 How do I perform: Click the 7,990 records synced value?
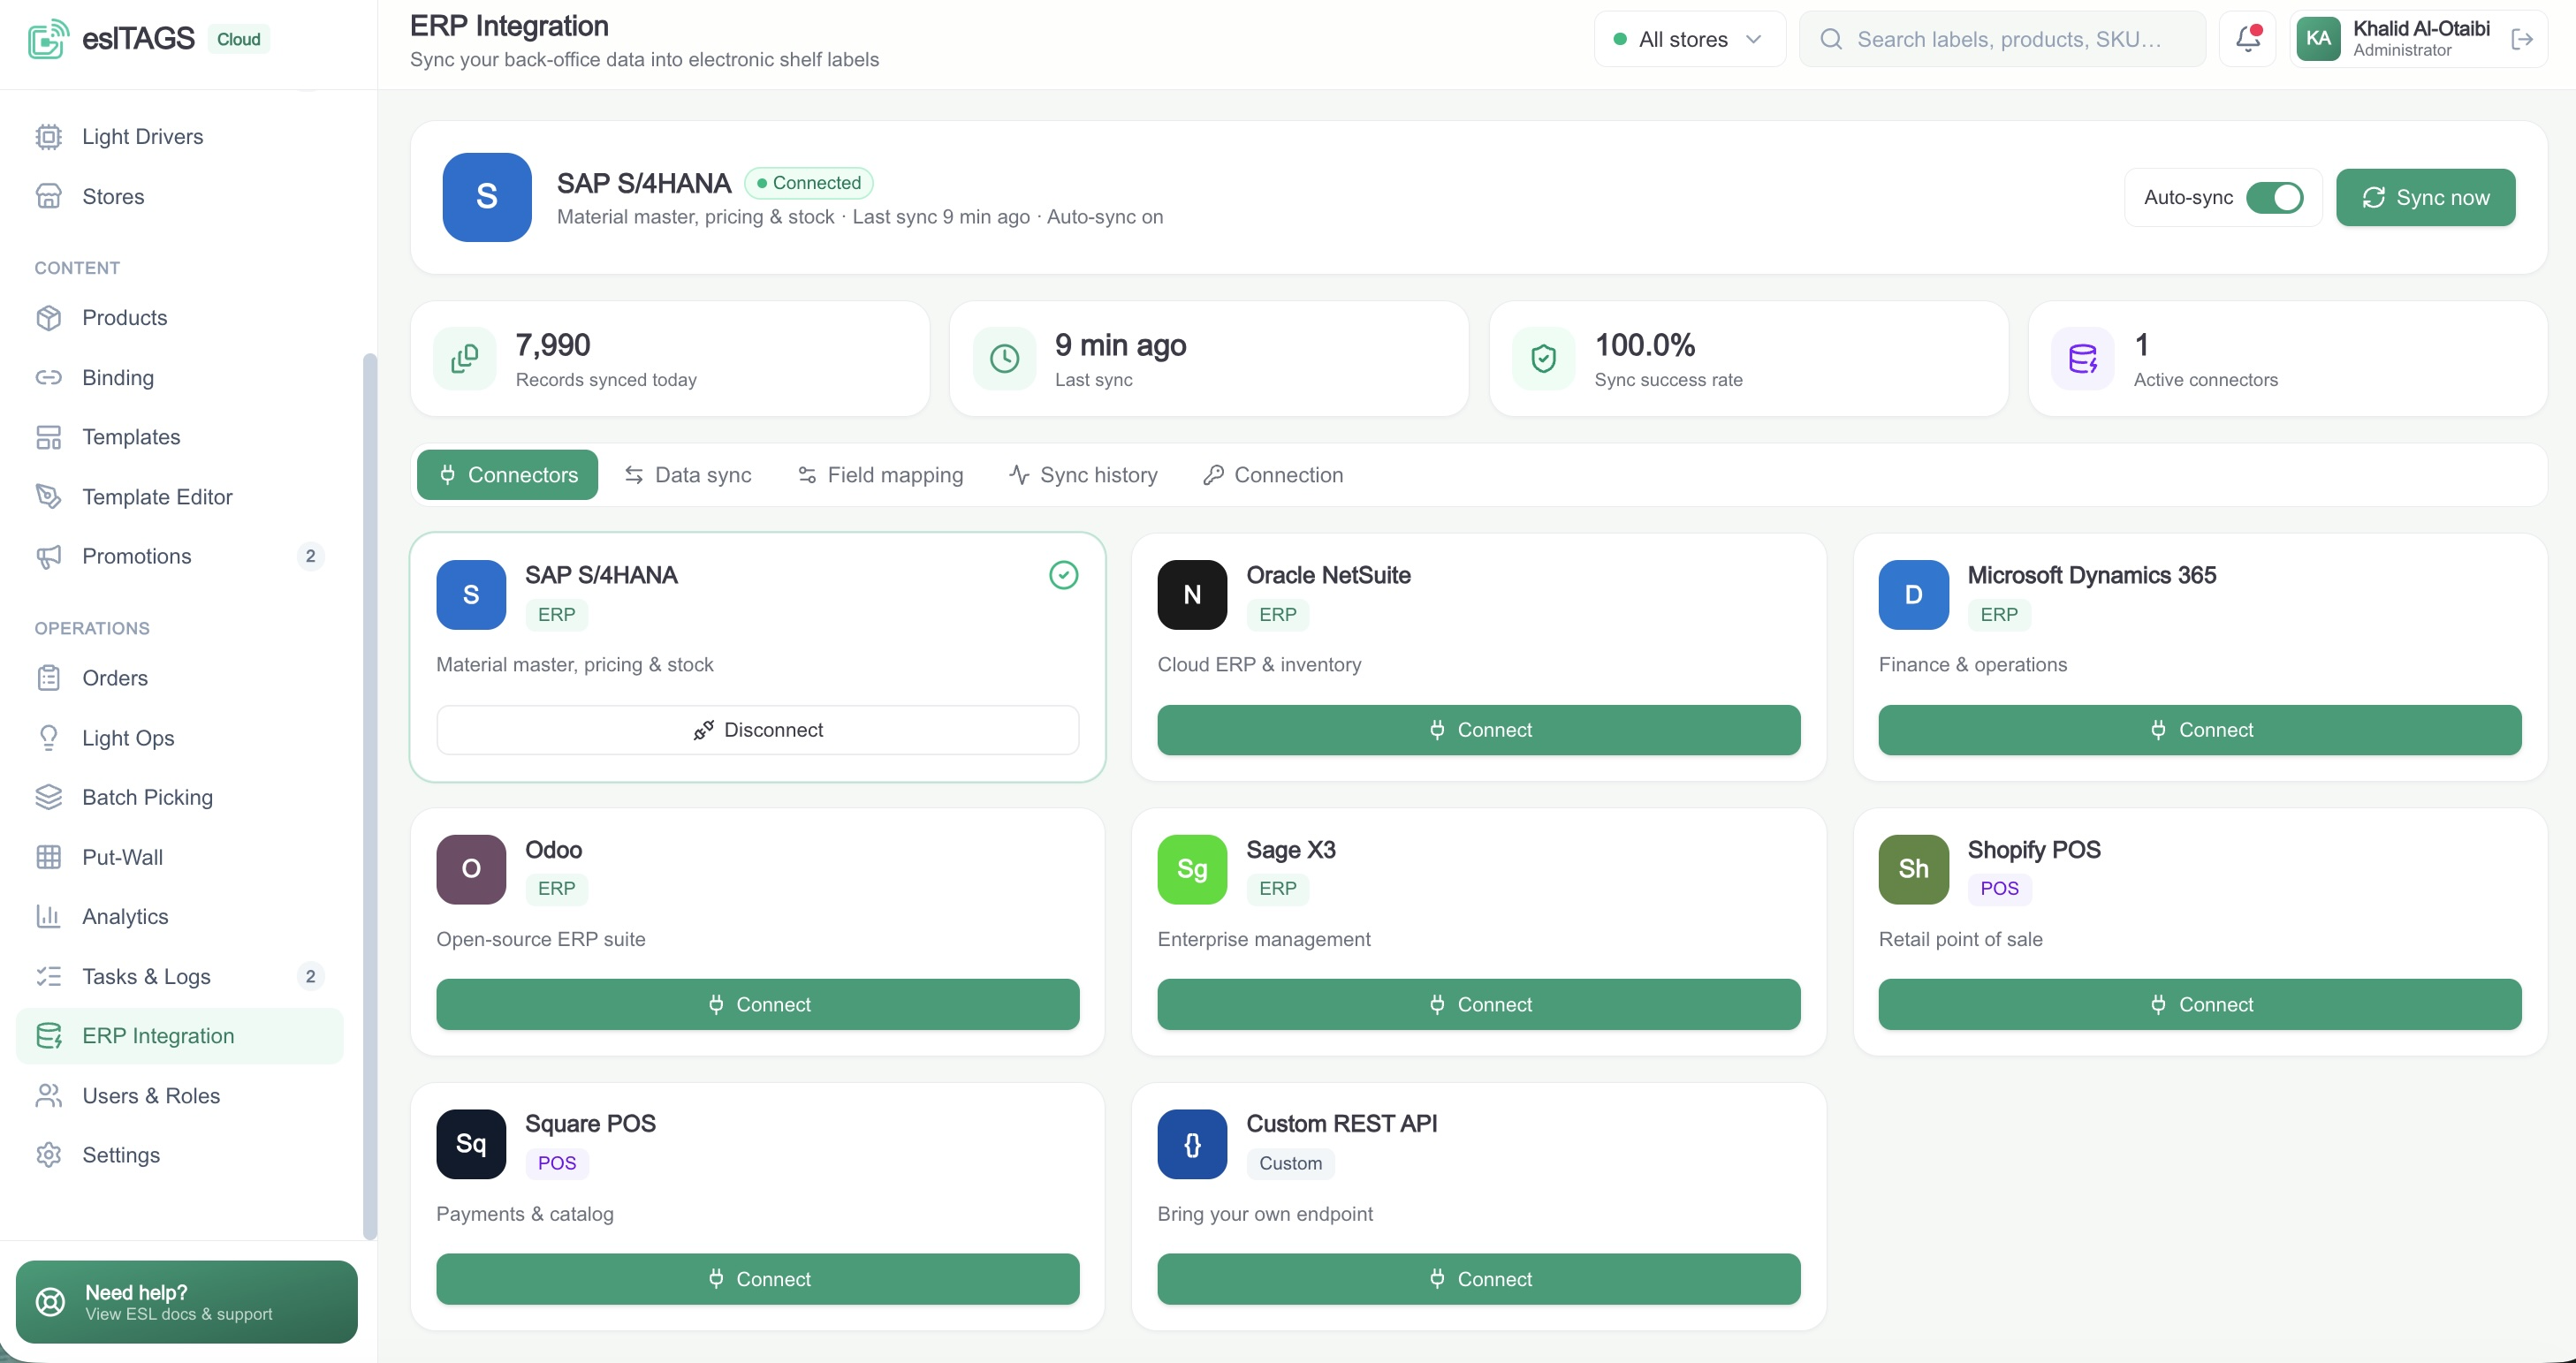tap(553, 345)
